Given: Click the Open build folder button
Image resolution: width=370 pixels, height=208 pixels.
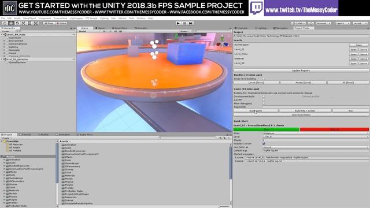Looking at the screenshot, I should tap(301, 115).
